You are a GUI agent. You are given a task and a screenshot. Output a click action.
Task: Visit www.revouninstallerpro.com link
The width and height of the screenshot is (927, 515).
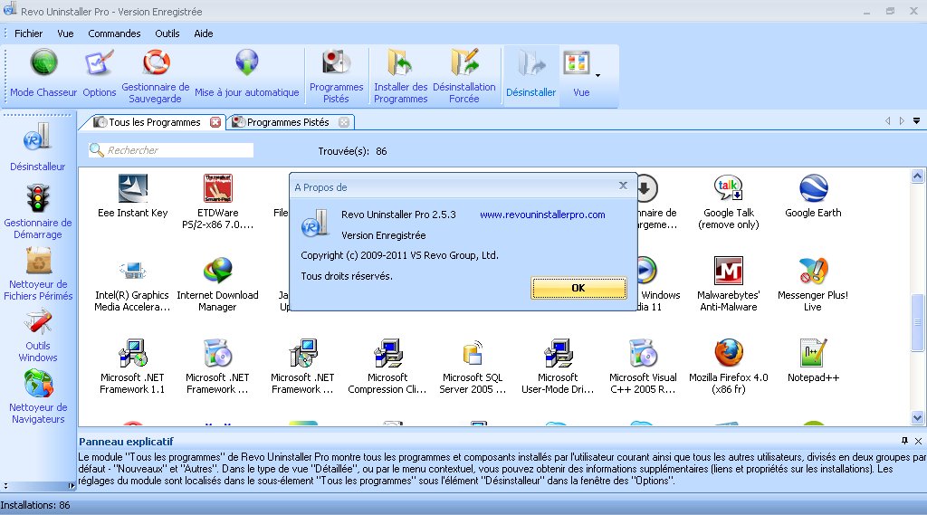pyautogui.click(x=542, y=215)
